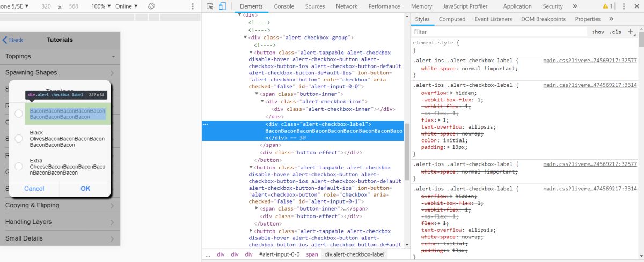Click the viewport width field showing 320
The height and width of the screenshot is (262, 644).
pos(46,6)
